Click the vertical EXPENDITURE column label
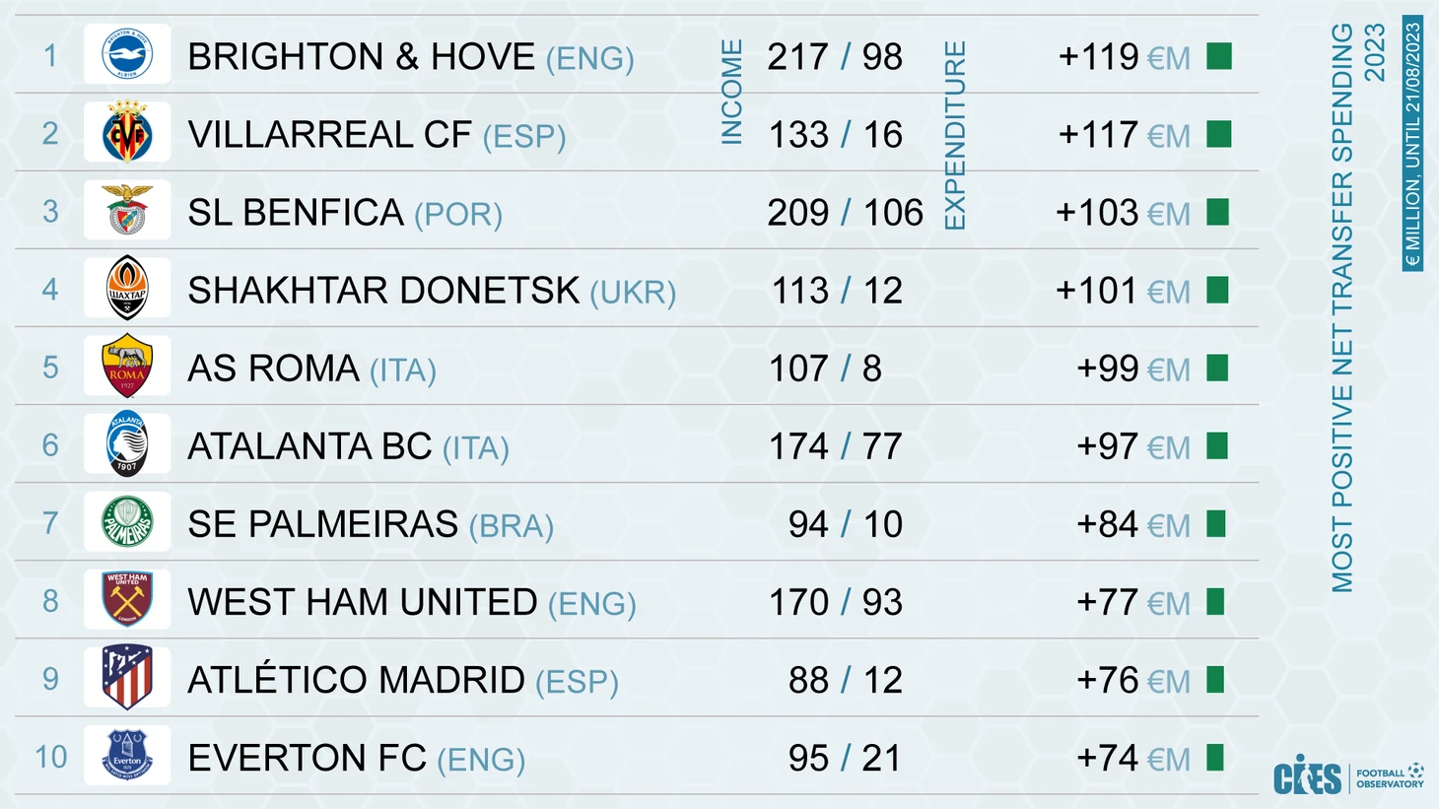The image size is (1439, 809). [x=955, y=135]
